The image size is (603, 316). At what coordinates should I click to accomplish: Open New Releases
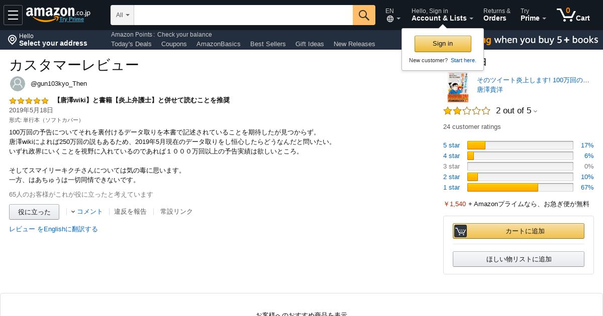[x=354, y=44]
